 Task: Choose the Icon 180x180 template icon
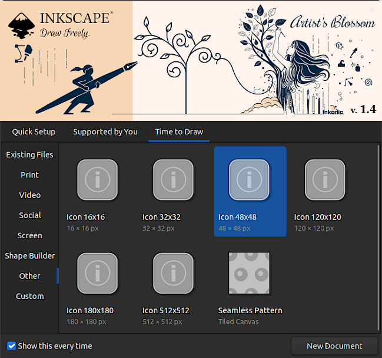[98, 273]
